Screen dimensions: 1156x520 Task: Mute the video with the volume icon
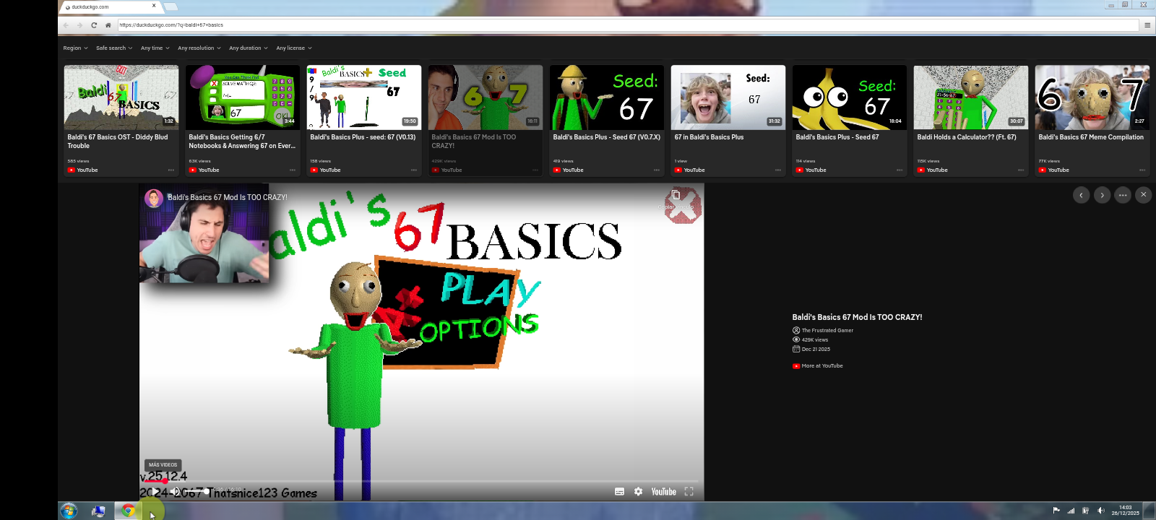176,492
